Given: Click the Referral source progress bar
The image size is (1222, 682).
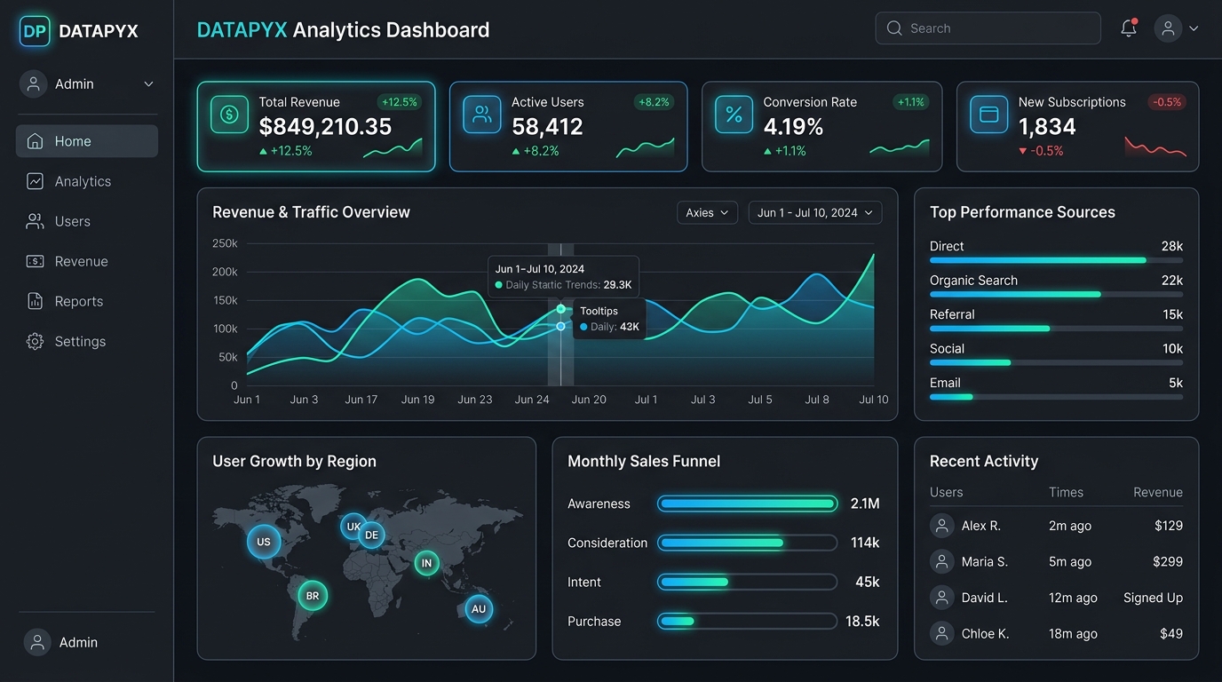Looking at the screenshot, I should coord(1056,329).
